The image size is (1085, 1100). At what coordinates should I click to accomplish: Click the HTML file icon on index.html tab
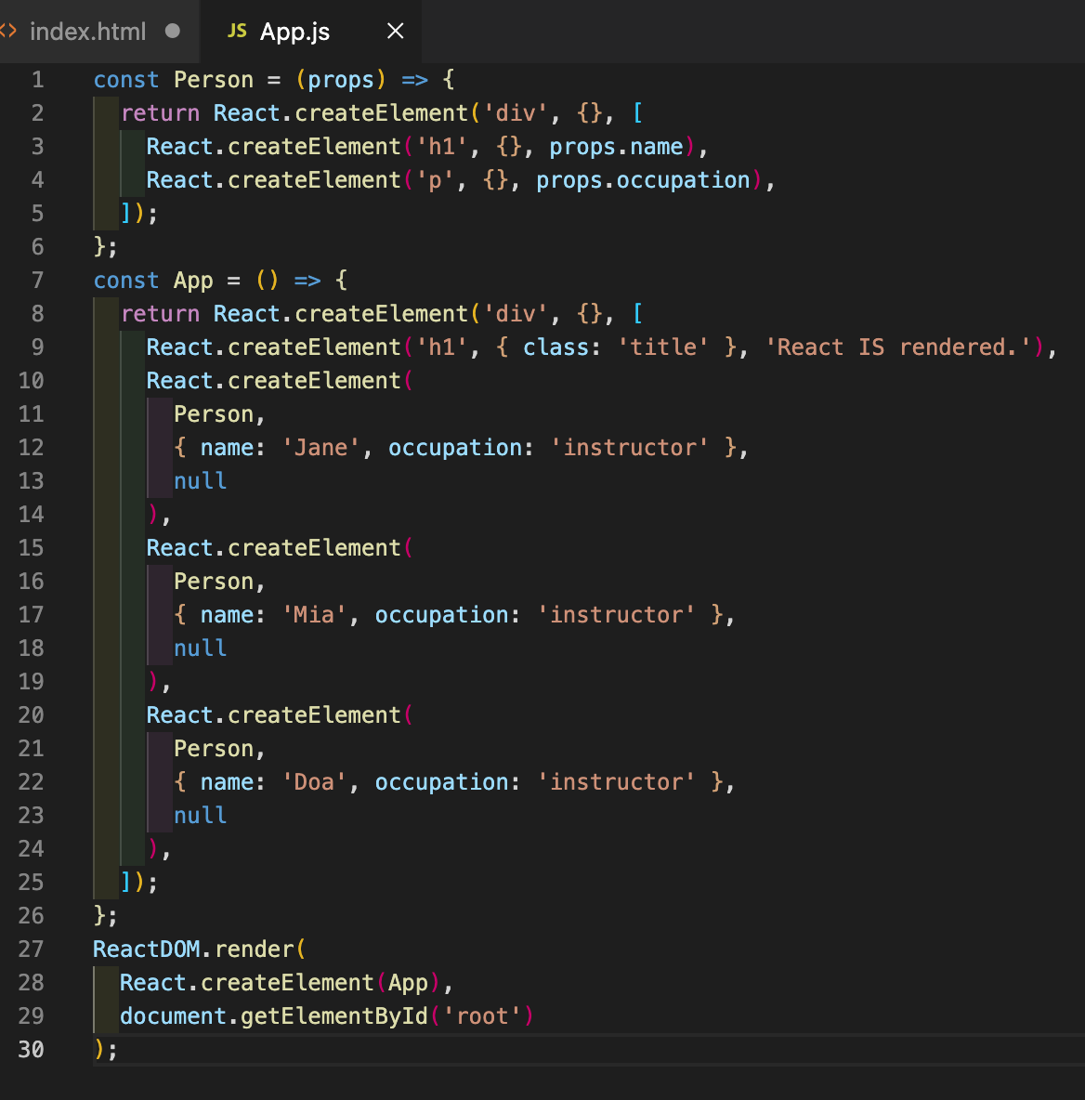pyautogui.click(x=7, y=31)
